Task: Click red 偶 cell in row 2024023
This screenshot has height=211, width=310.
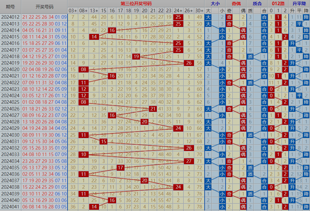Action: click(243, 89)
